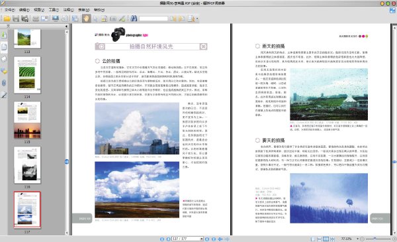Open the page number dropdown arrow
Screen dimensions: 397x242
pyautogui.click(x=202, y=239)
